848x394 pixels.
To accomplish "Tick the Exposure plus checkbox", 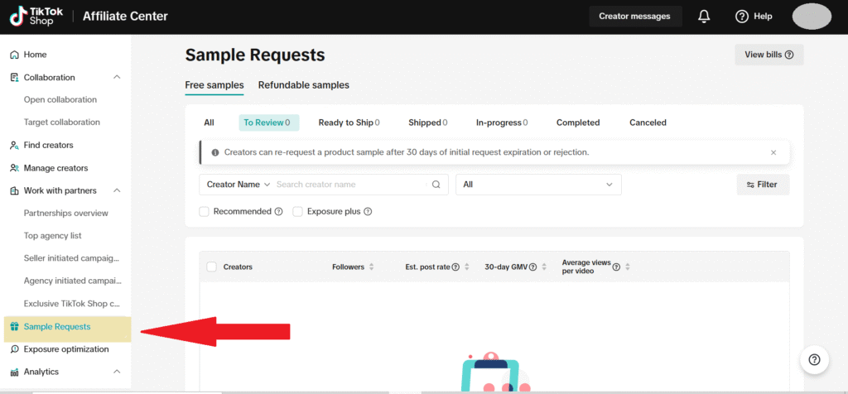I will pos(297,212).
